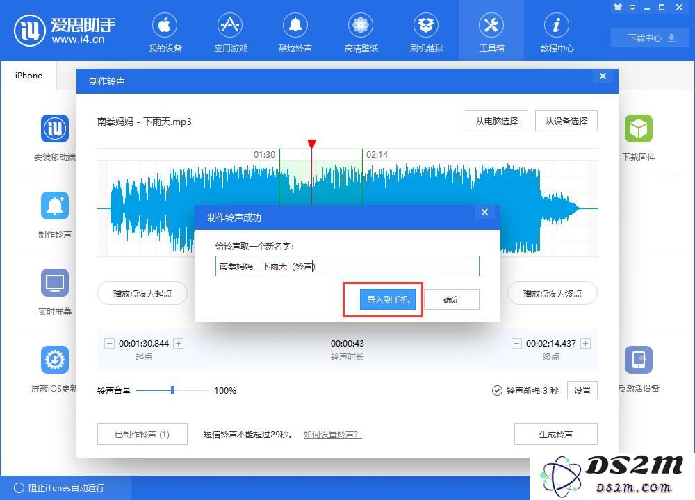Open the 酷炫铃声 bell icon
Image resolution: width=695 pixels, height=500 pixels.
[295, 26]
